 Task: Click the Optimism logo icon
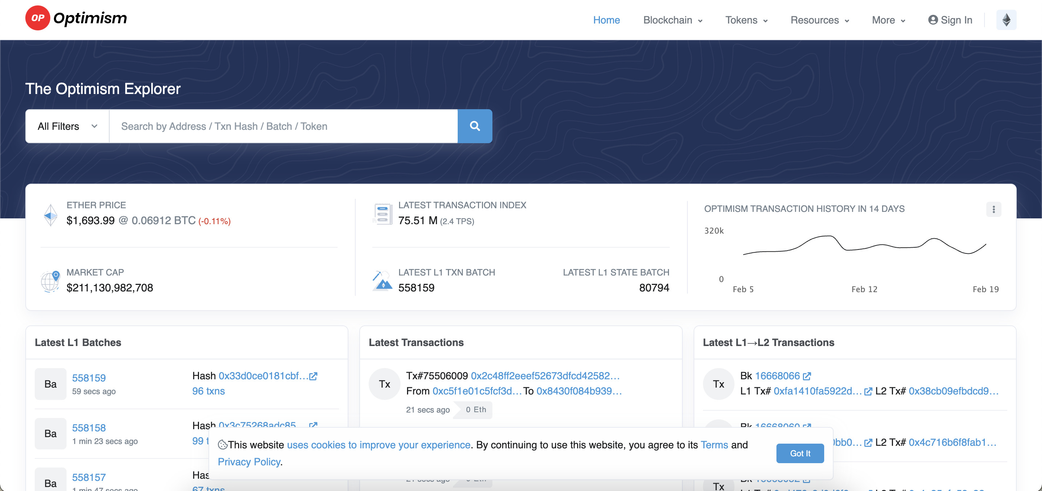(x=37, y=19)
